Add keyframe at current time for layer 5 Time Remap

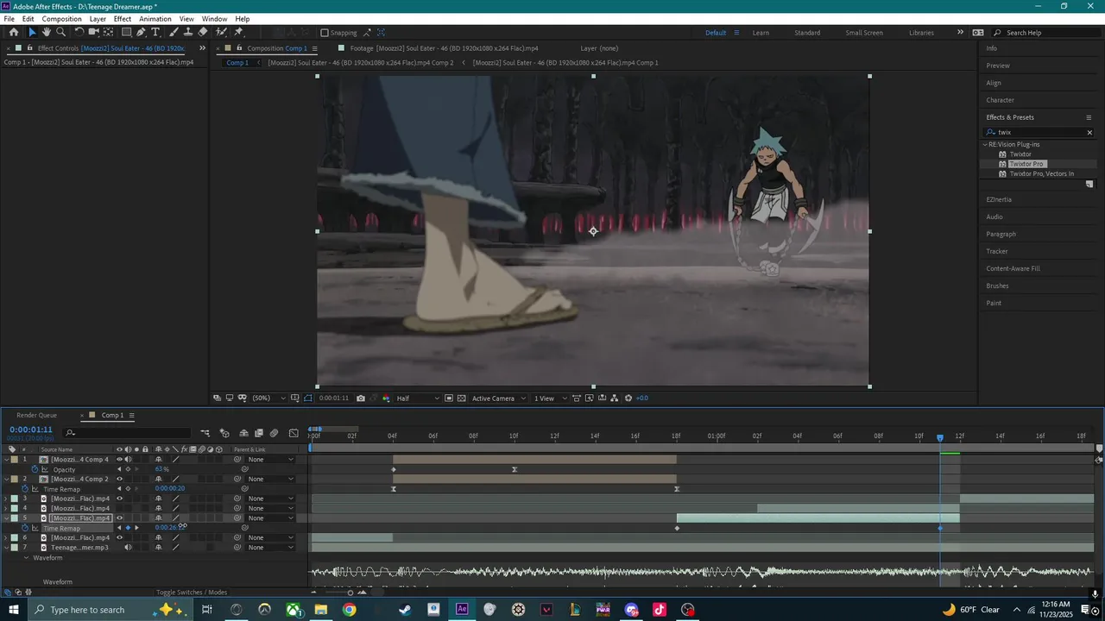pyautogui.click(x=128, y=528)
